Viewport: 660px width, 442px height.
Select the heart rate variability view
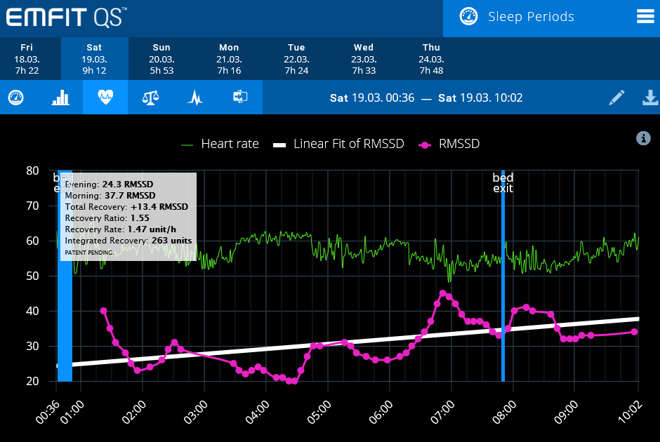105,98
